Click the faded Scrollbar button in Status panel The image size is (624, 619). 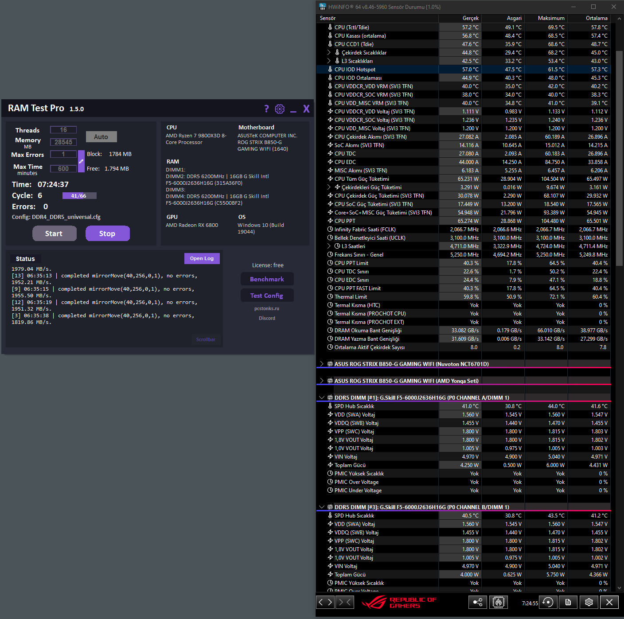(x=206, y=339)
